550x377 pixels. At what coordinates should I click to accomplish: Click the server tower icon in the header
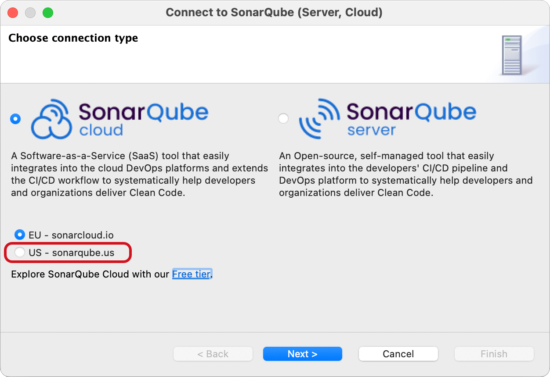point(512,55)
